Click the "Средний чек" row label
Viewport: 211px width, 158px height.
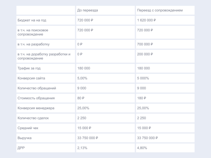point(27,128)
